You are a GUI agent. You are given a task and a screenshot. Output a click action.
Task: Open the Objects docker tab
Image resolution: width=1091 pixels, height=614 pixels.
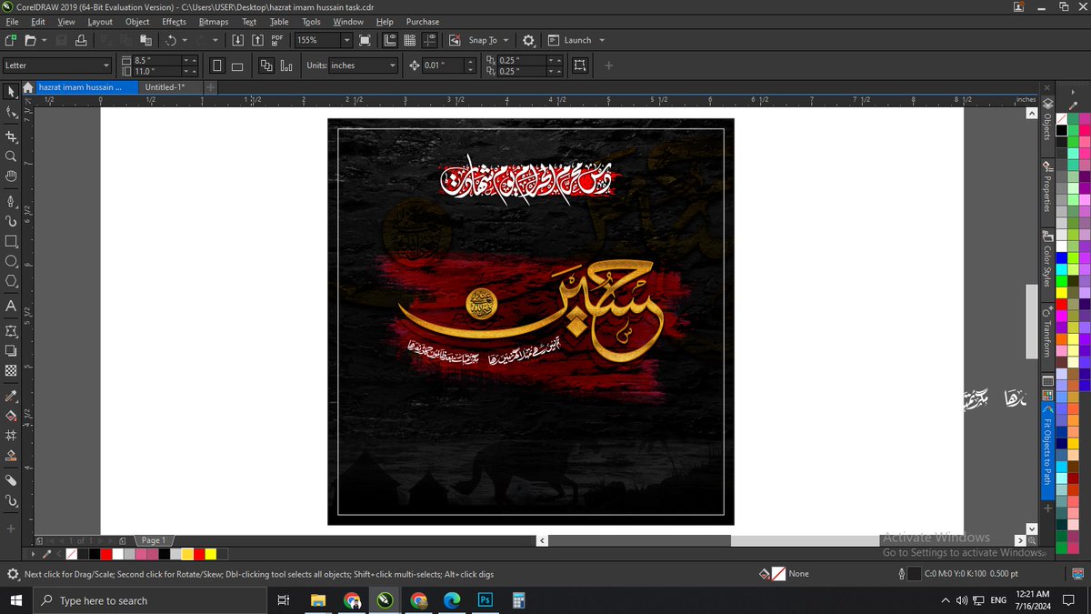click(1047, 120)
